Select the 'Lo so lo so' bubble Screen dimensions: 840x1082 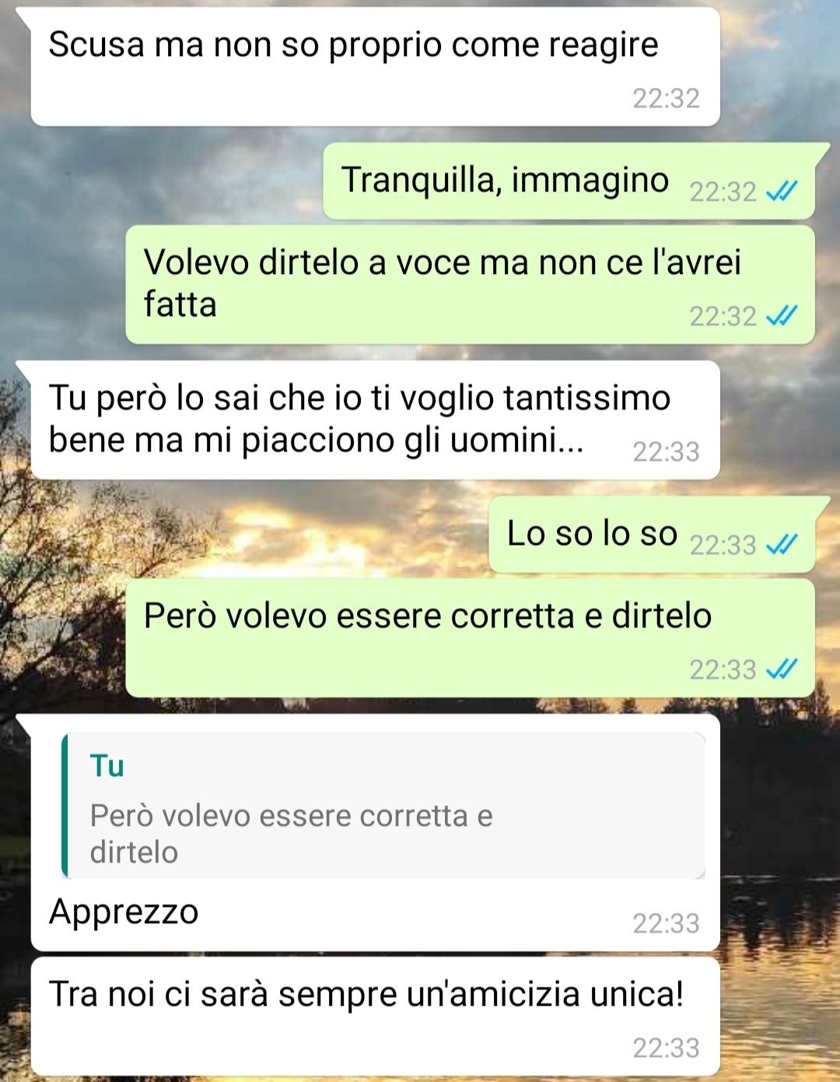pos(652,535)
